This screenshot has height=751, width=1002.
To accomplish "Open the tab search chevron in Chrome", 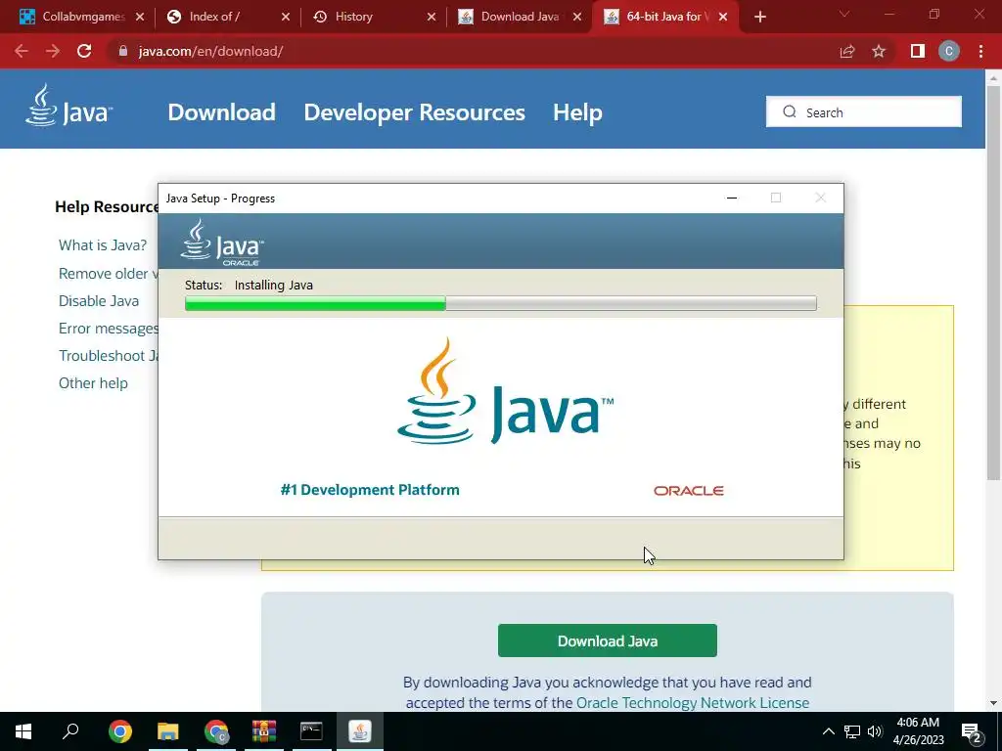I will coord(844,14).
